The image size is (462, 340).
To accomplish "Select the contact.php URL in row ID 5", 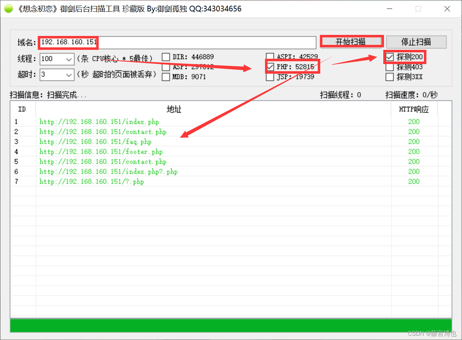I will (x=103, y=162).
